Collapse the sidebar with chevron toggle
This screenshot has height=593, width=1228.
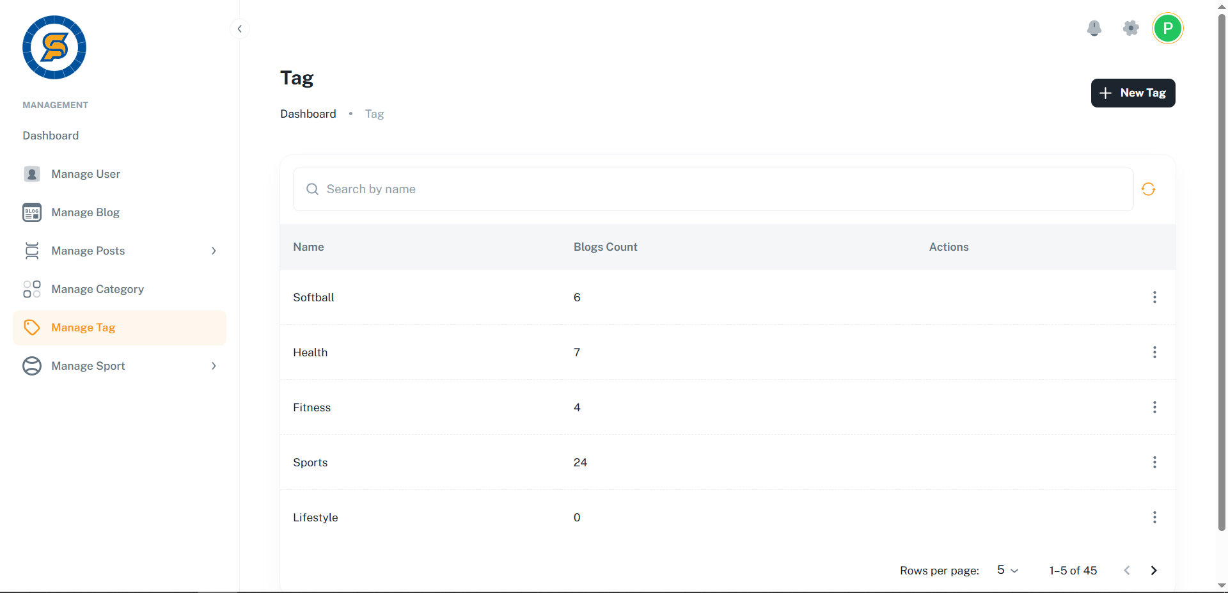(x=239, y=29)
